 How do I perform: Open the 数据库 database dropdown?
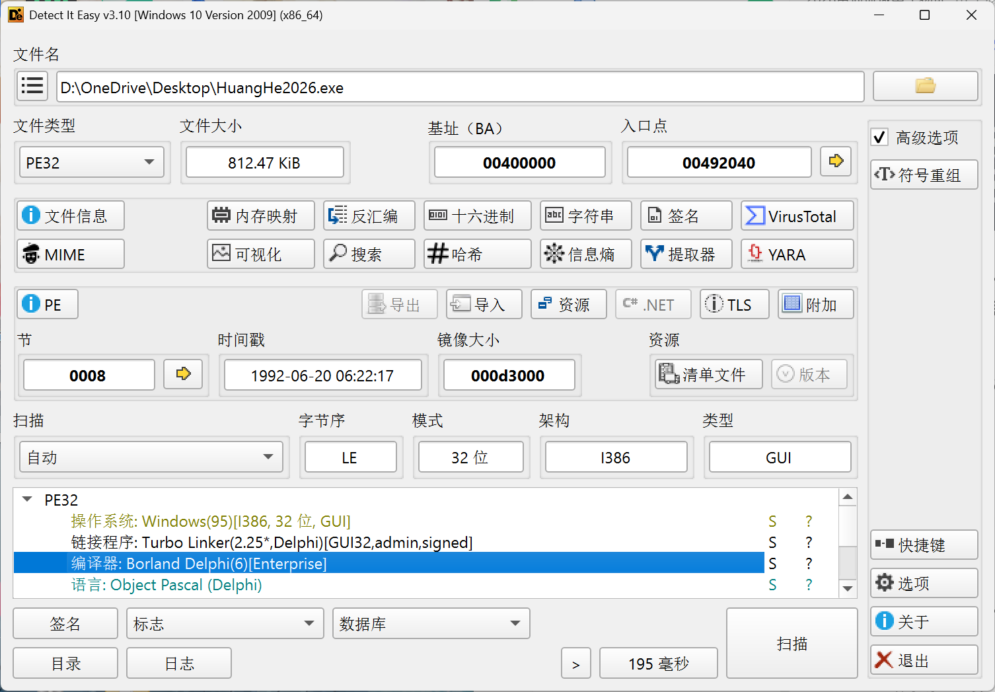click(x=431, y=623)
